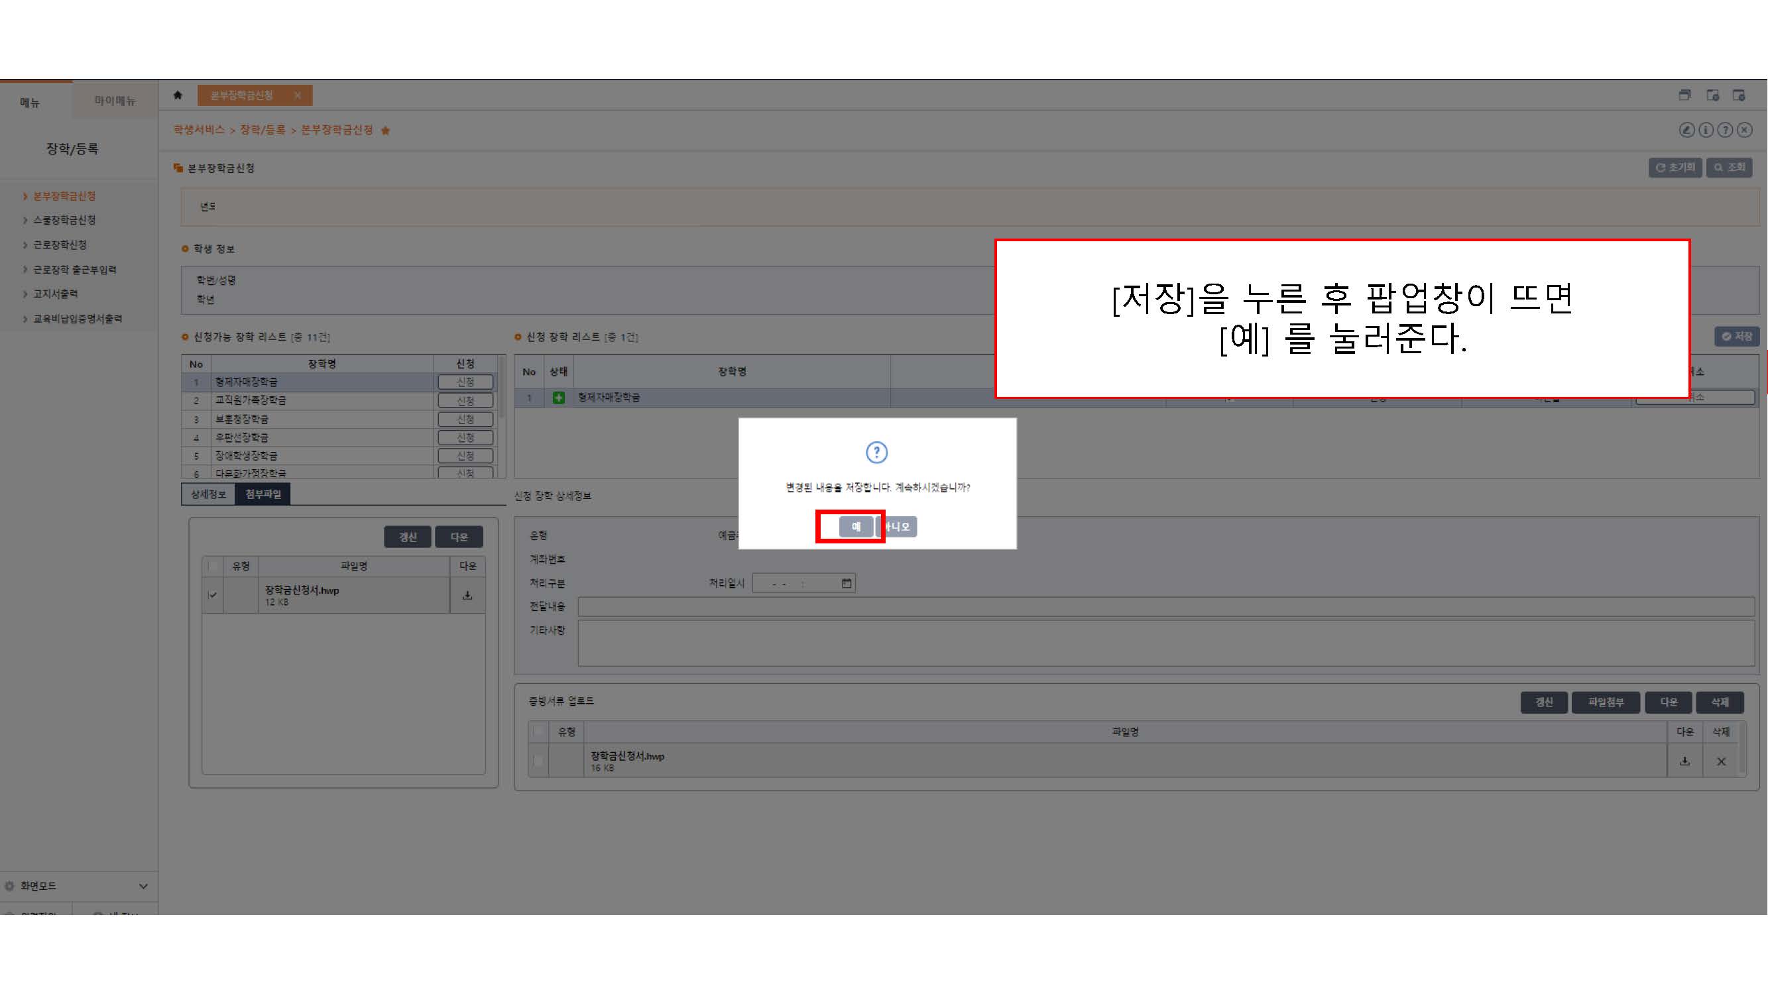Click the 파일명 header in 증빙서류 업로드 table
The width and height of the screenshot is (1768, 994).
pos(1126,732)
